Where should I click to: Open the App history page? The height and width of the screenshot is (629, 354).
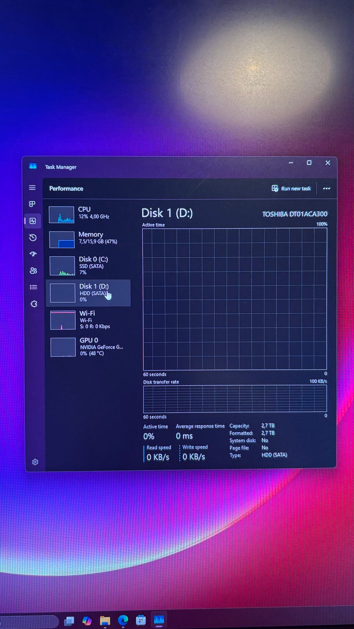coord(33,238)
